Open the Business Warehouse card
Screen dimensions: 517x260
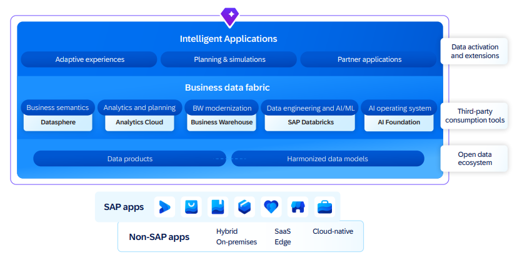coord(221,122)
